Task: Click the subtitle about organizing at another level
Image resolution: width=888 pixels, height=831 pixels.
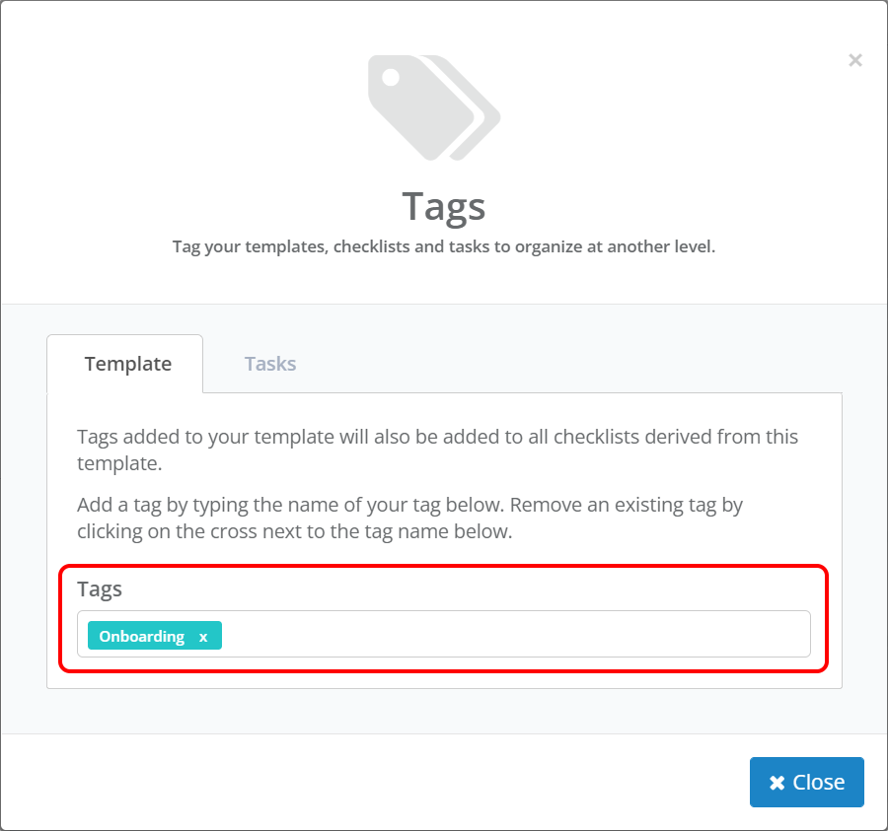Action: [x=444, y=246]
